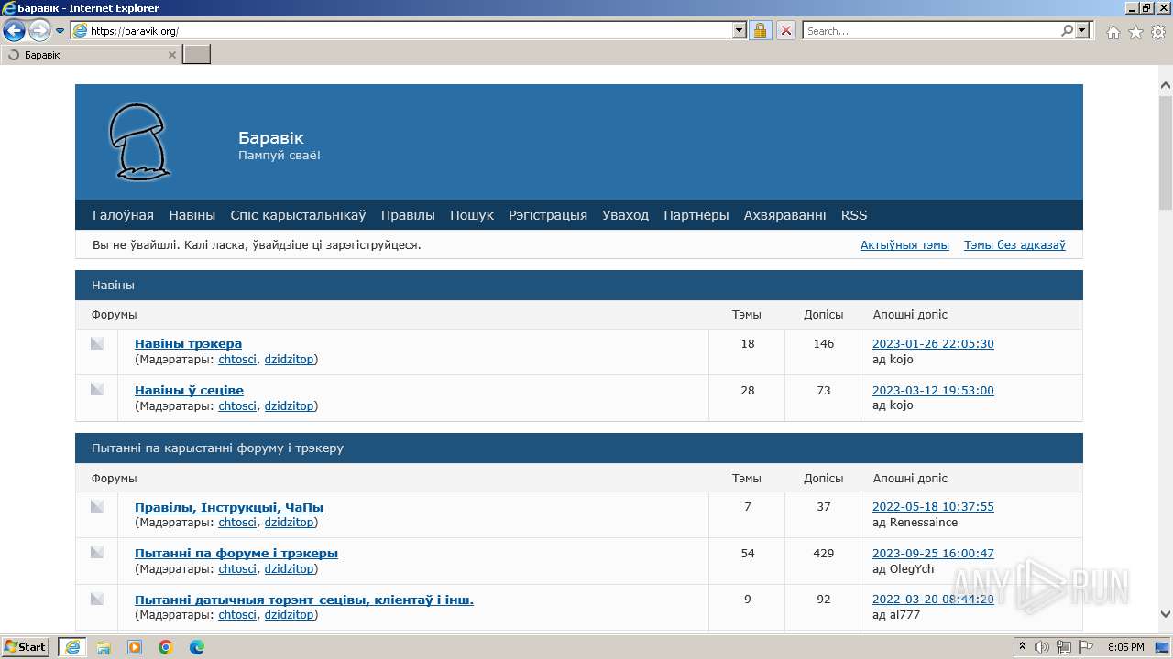Open a new tab button
The height and width of the screenshot is (659, 1173).
(x=196, y=55)
